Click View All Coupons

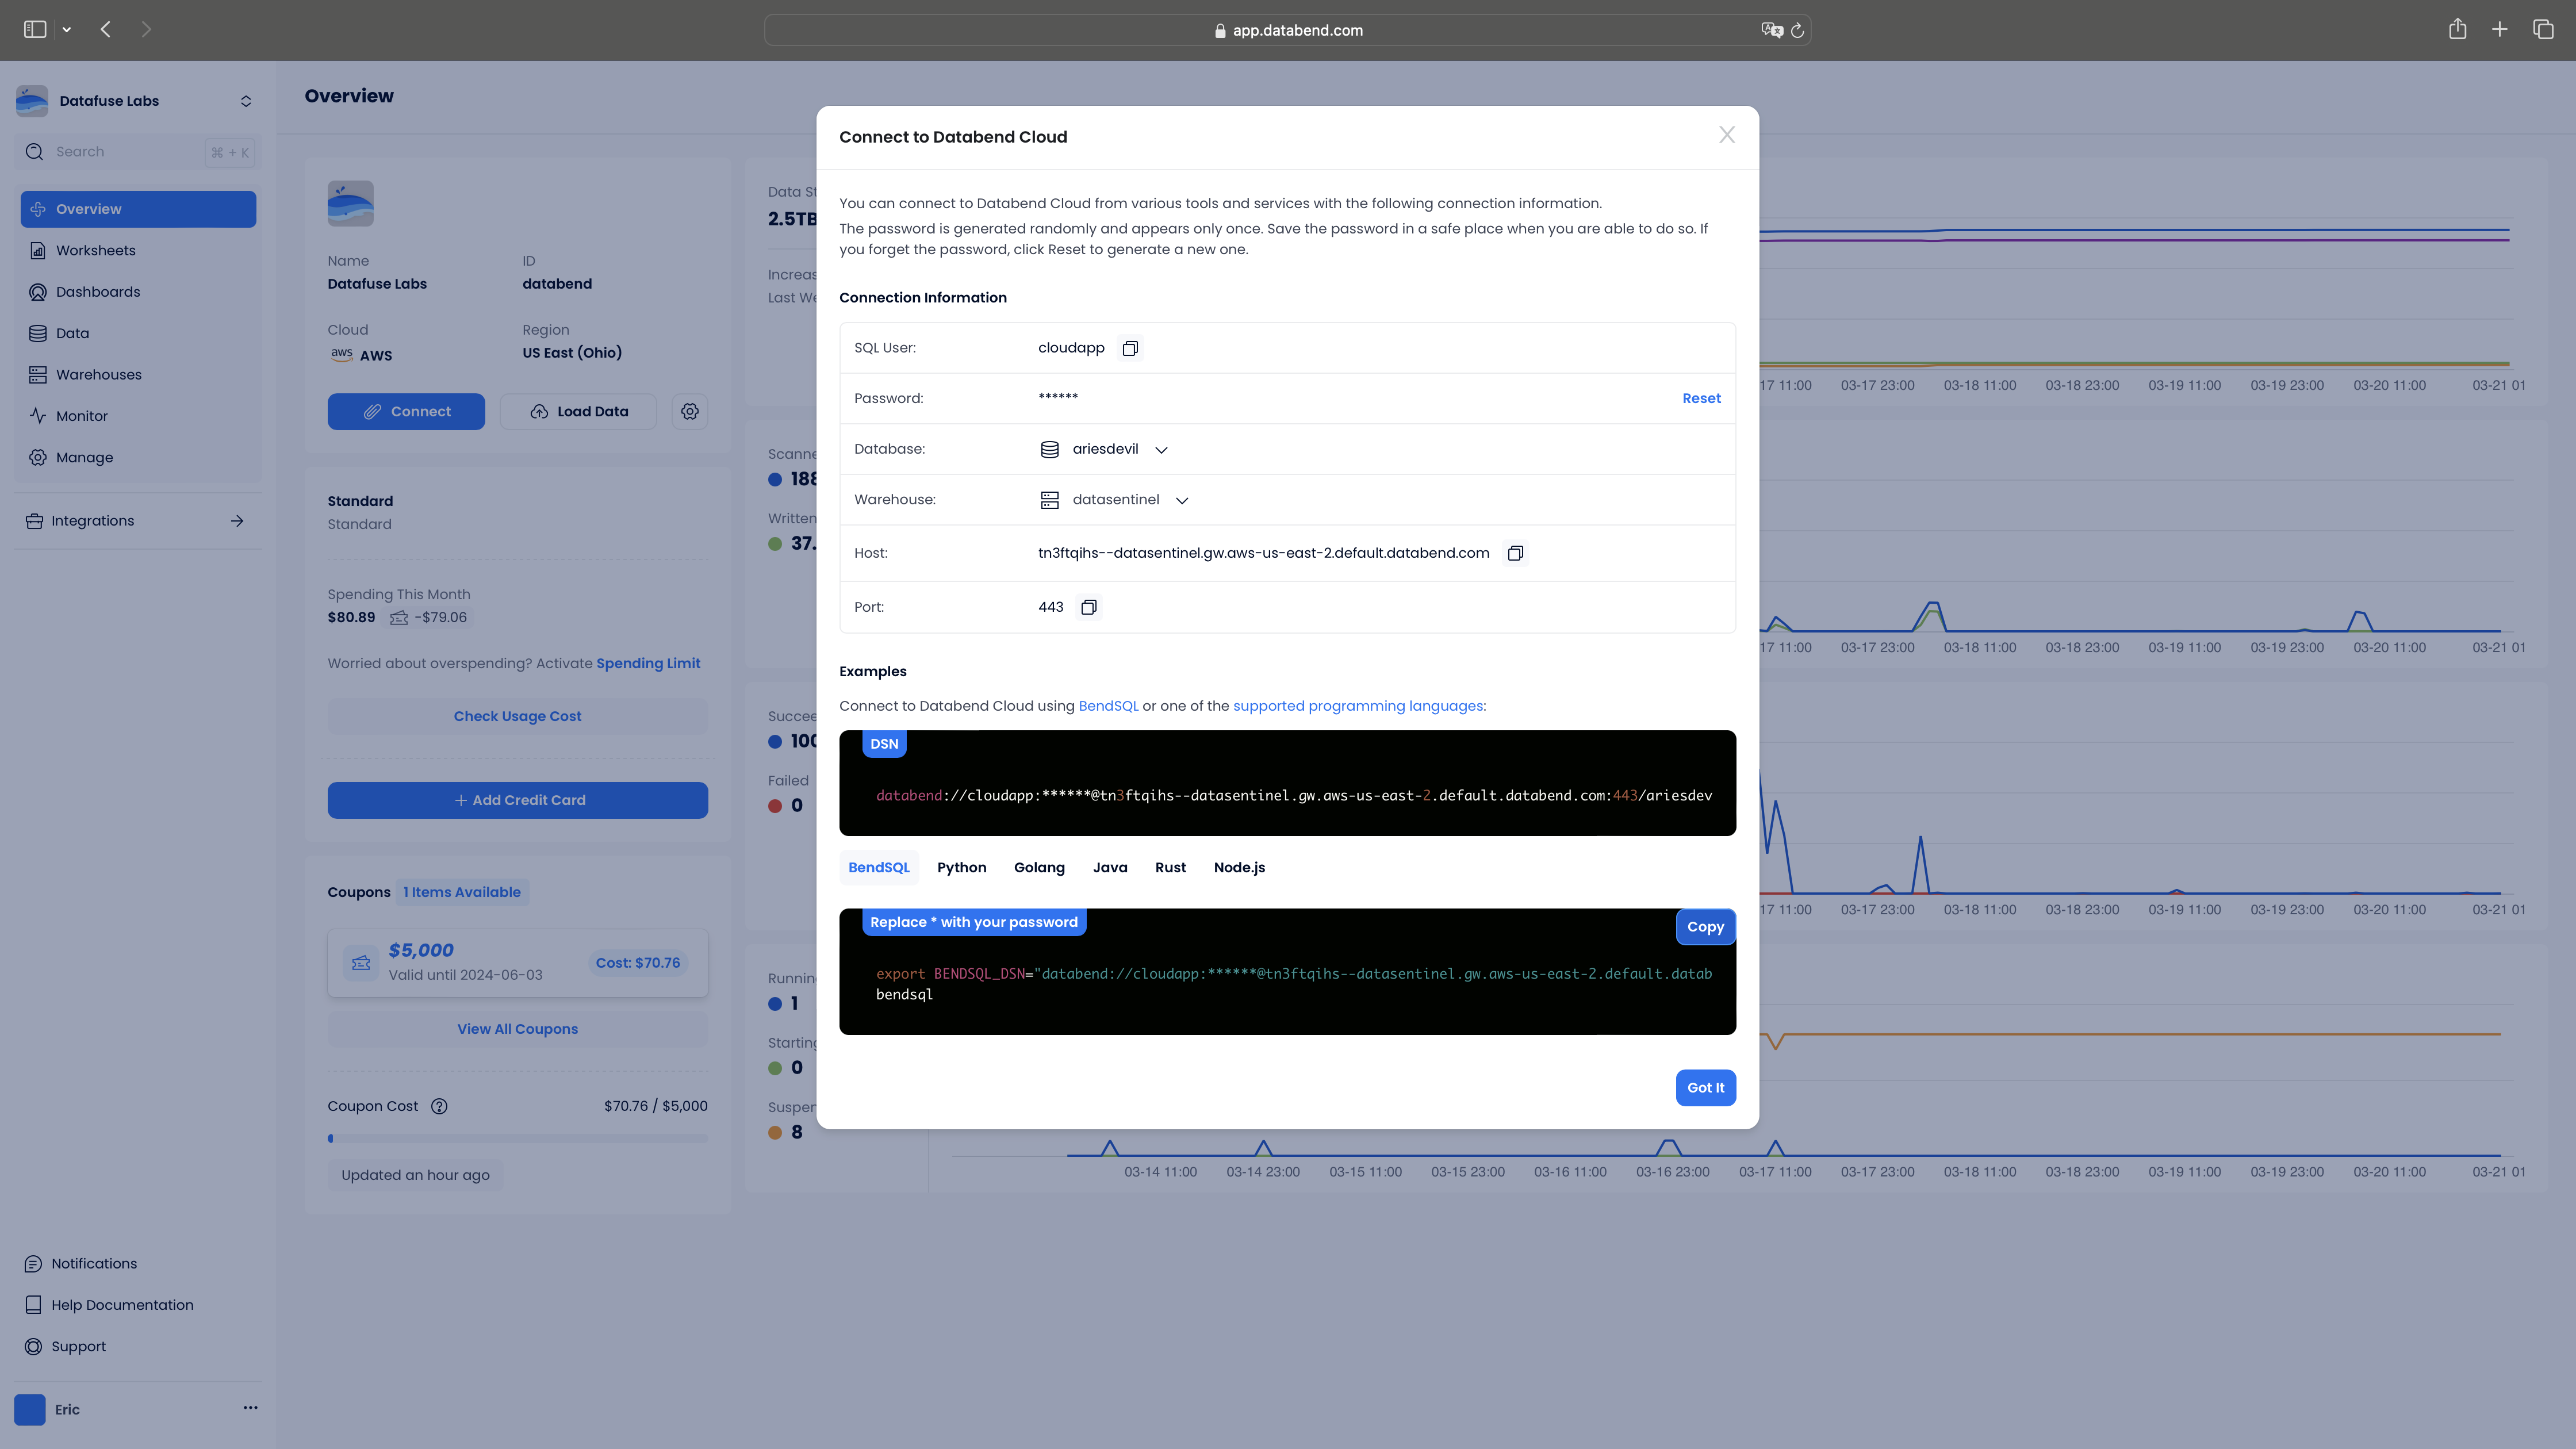(x=517, y=1029)
